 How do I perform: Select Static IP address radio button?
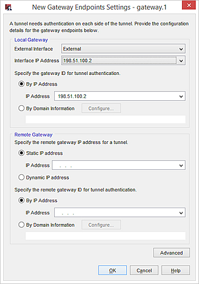click(21, 153)
